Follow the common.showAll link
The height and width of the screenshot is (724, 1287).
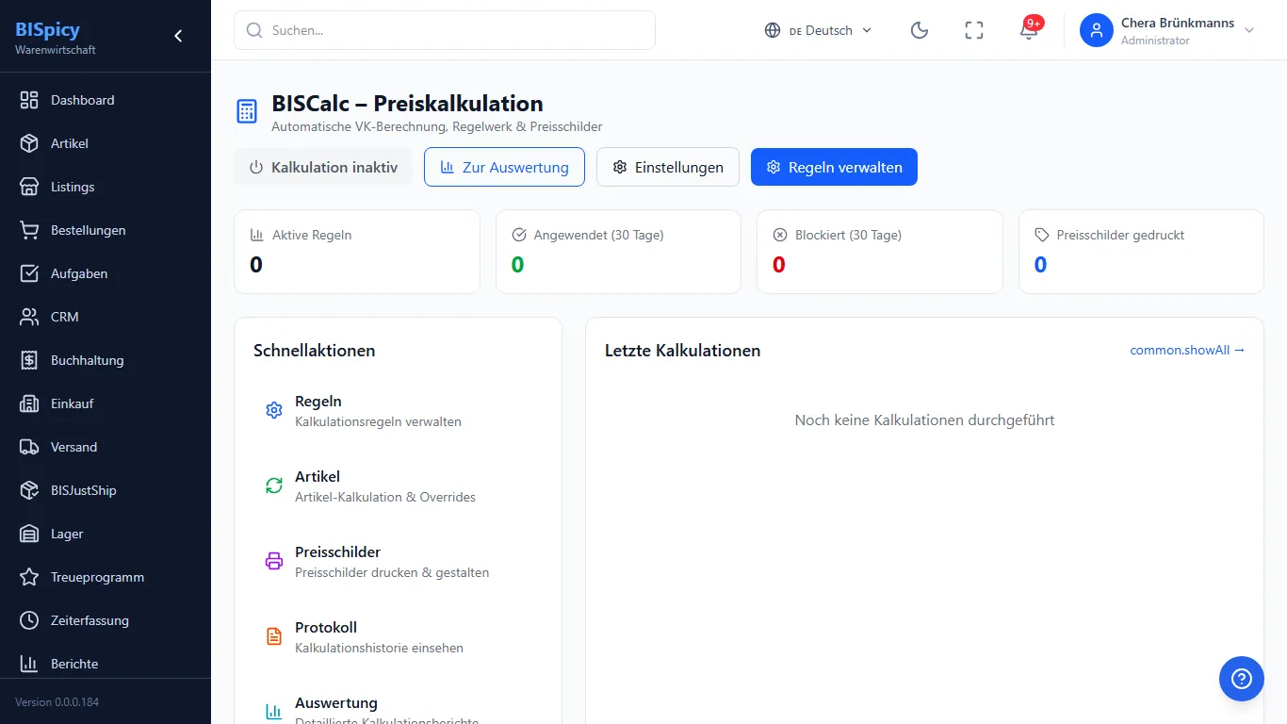point(1187,350)
